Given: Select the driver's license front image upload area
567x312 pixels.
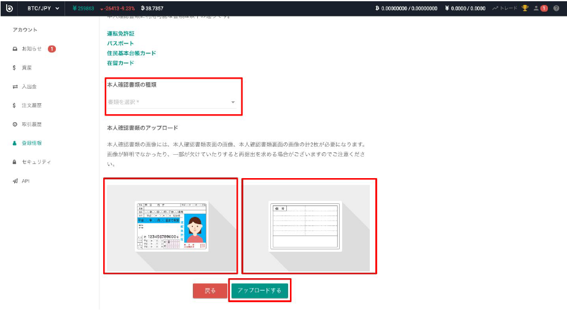Looking at the screenshot, I should pyautogui.click(x=171, y=228).
